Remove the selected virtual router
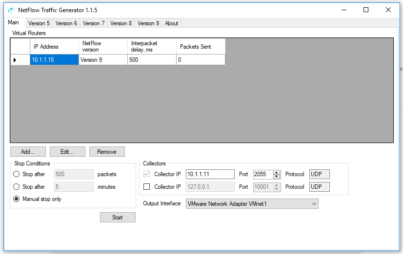The width and height of the screenshot is (403, 254). pos(107,152)
